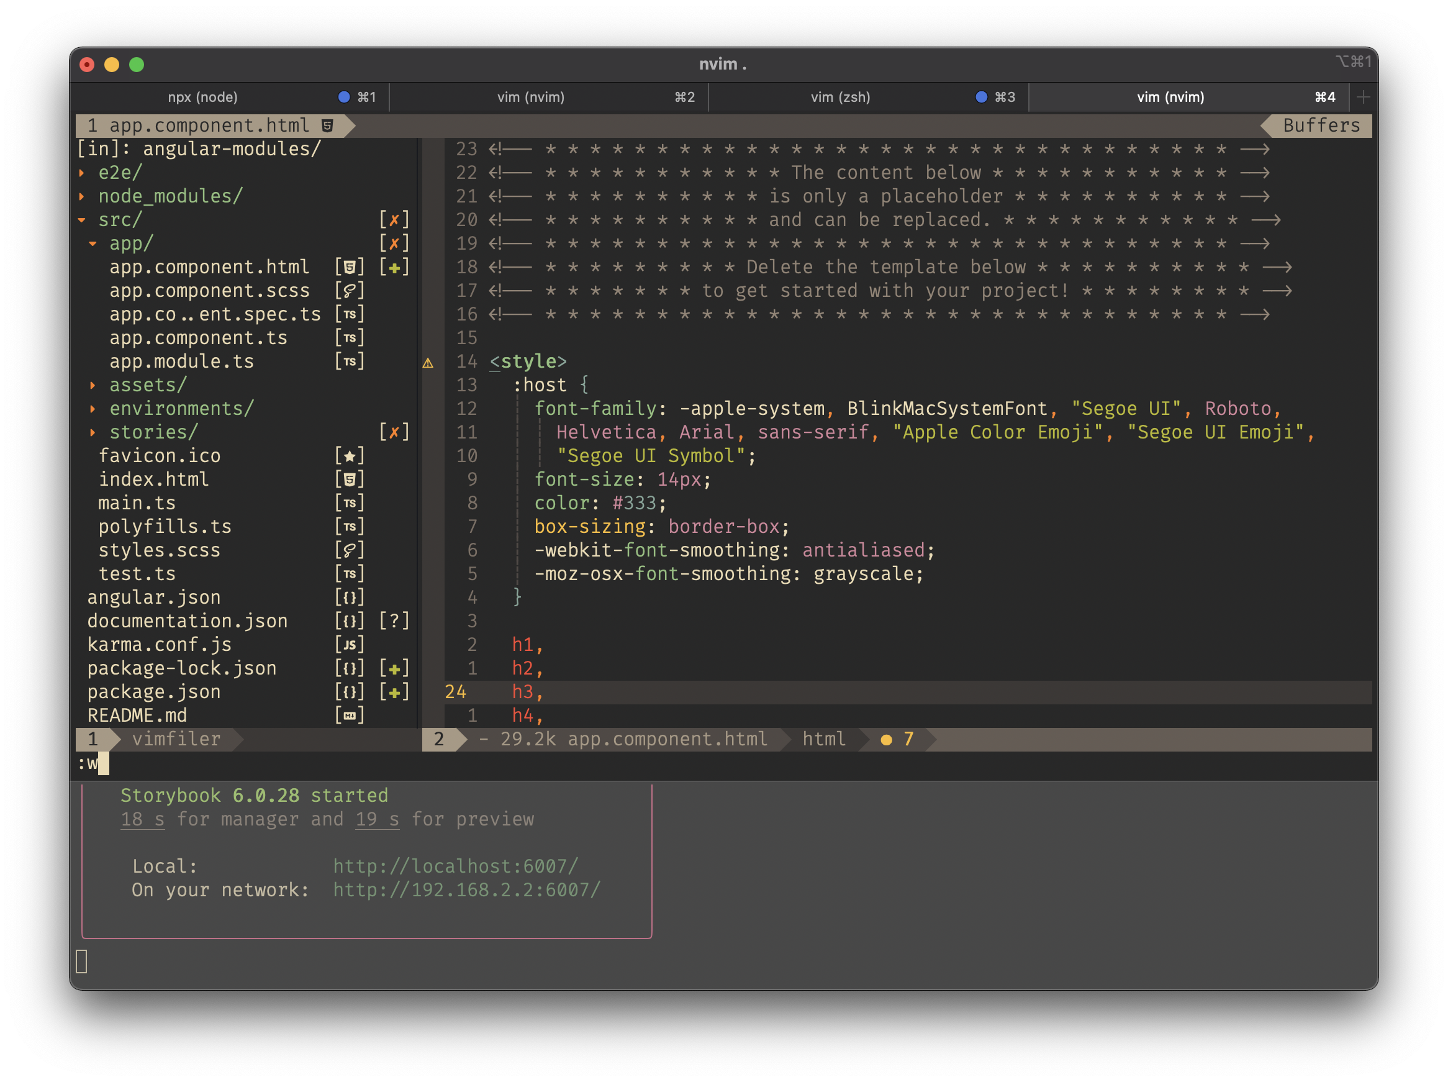This screenshot has width=1448, height=1082.
Task: Click the TypeScript icon next to app.module.ts
Action: point(350,361)
